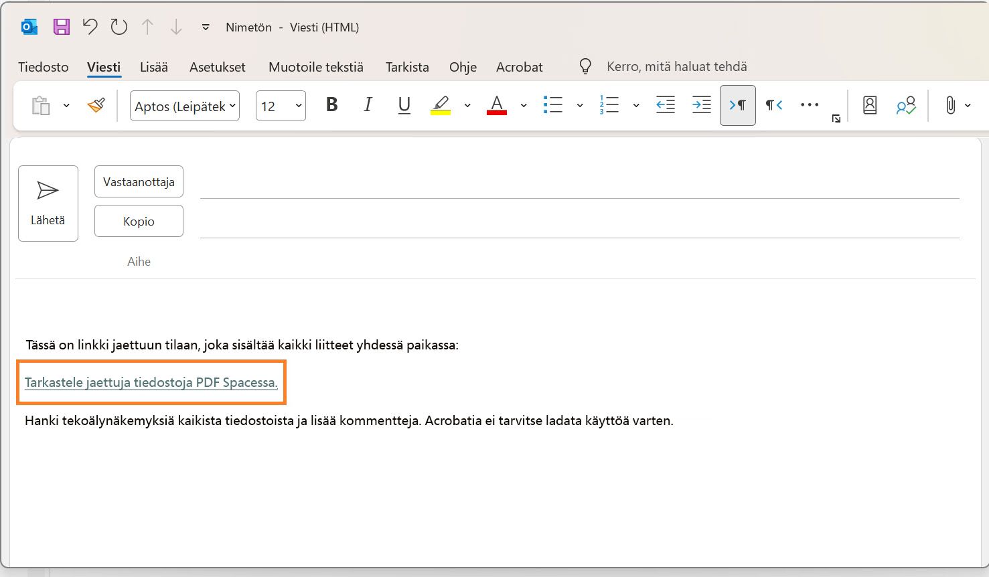This screenshot has width=989, height=577.
Task: Toggle bold formatting
Action: (x=331, y=104)
